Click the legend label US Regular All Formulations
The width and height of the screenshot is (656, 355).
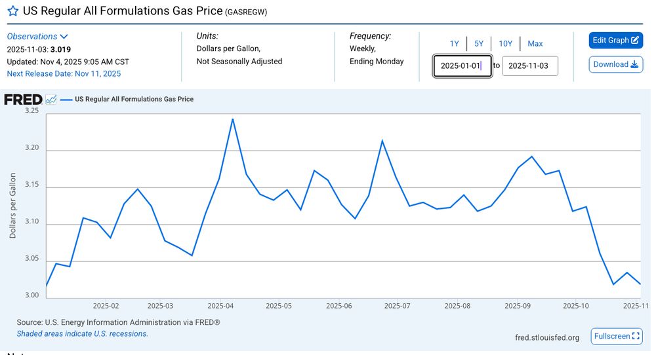click(134, 100)
